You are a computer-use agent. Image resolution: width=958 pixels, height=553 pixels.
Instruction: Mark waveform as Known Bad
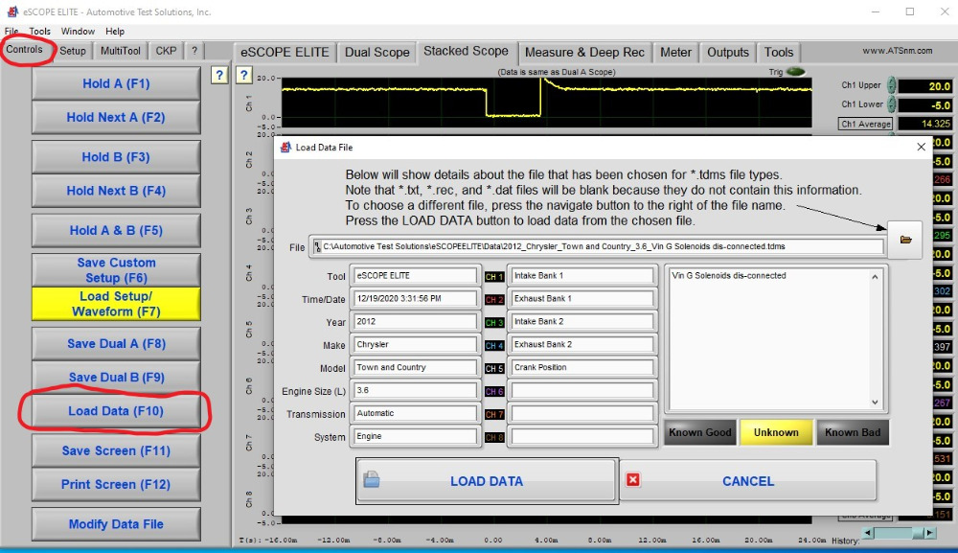coord(853,432)
